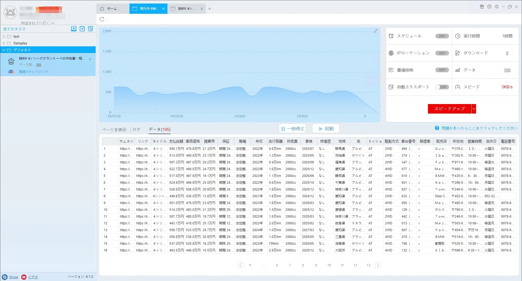The height and width of the screenshot is (281, 522).
Task: Open settings gear icon in title bar
Action: [497, 7]
